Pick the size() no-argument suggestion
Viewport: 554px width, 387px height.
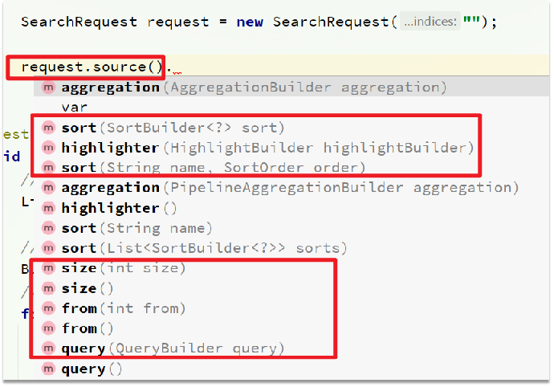pos(88,288)
